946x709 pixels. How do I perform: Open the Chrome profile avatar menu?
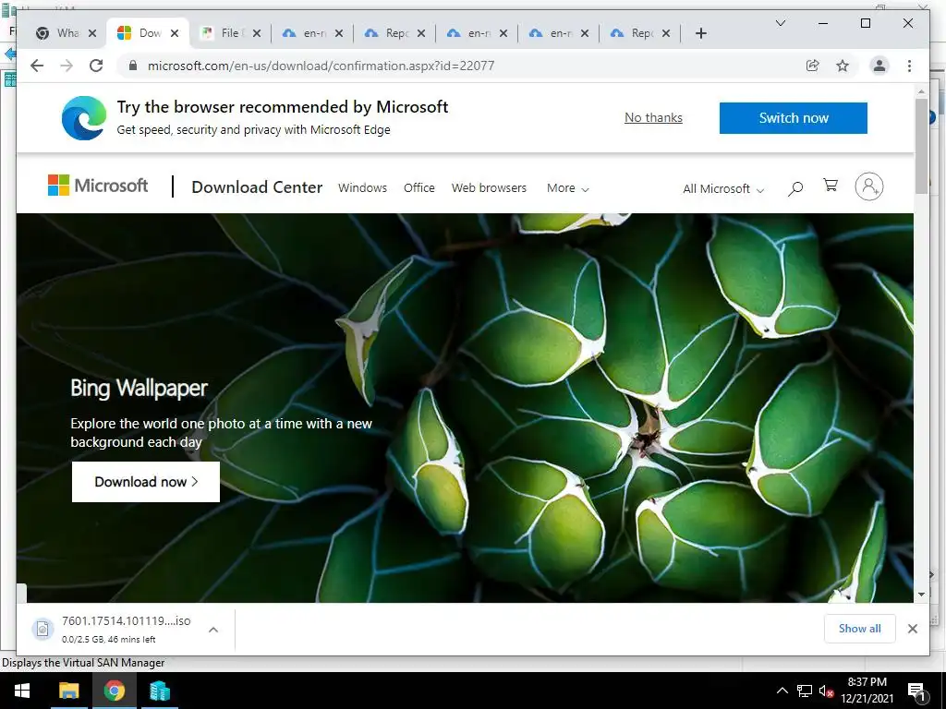point(879,66)
